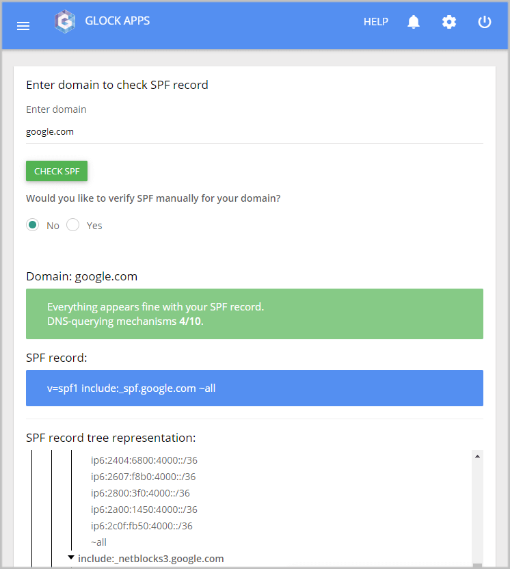The image size is (510, 569).
Task: Click the blue SPF record text box
Action: point(254,388)
